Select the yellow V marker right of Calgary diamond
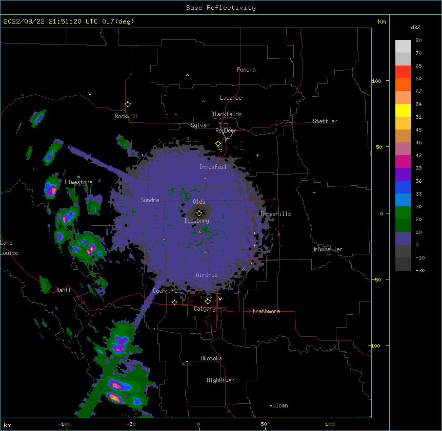 click(220, 299)
